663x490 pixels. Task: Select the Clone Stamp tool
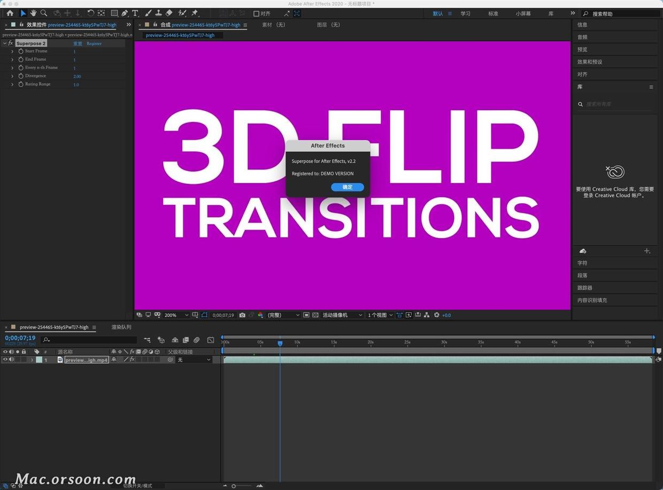click(x=159, y=13)
